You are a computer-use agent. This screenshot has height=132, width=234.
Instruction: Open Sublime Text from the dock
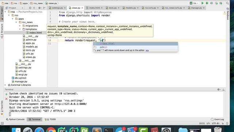pyautogui.click(x=97, y=129)
